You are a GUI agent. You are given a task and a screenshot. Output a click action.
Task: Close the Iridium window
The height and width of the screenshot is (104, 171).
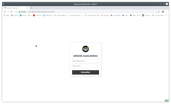167,4
